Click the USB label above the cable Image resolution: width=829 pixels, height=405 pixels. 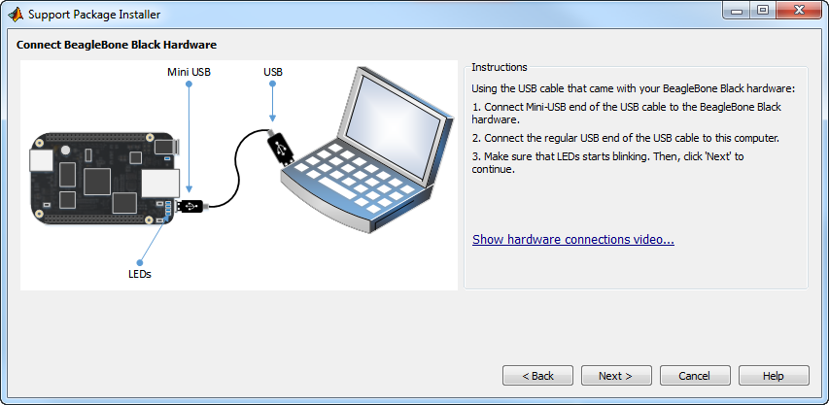pyautogui.click(x=273, y=72)
